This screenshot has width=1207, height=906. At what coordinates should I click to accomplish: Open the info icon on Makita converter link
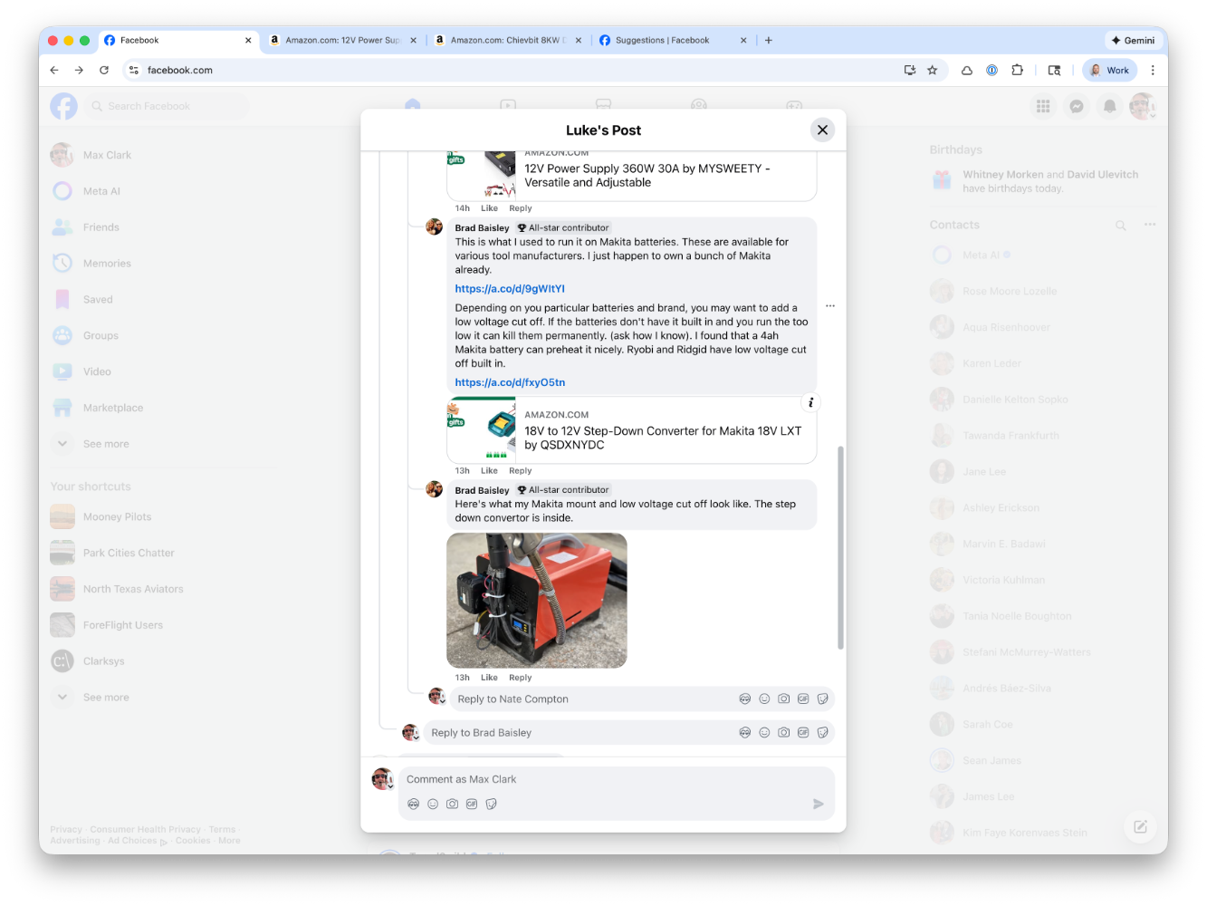click(810, 402)
